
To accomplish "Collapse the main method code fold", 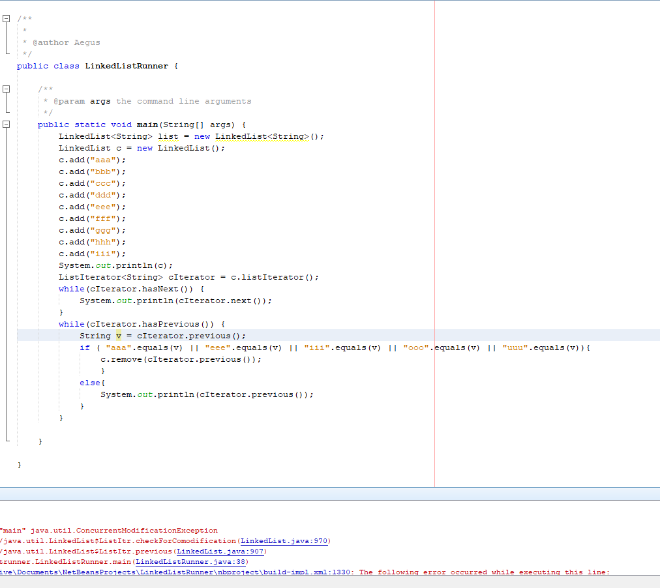I will tap(7, 124).
